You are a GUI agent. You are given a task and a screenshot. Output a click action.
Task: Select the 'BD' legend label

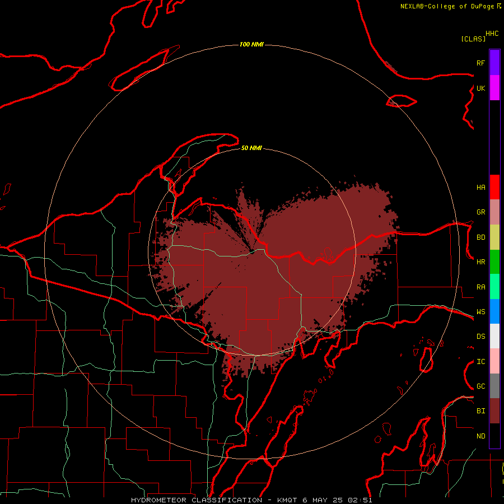click(480, 237)
